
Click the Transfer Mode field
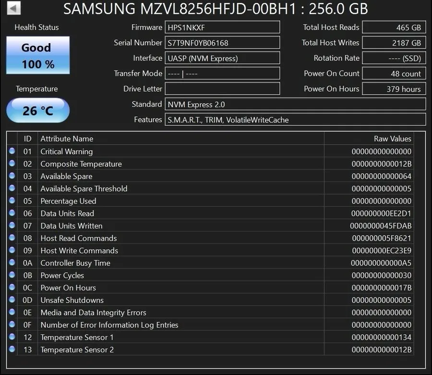222,73
